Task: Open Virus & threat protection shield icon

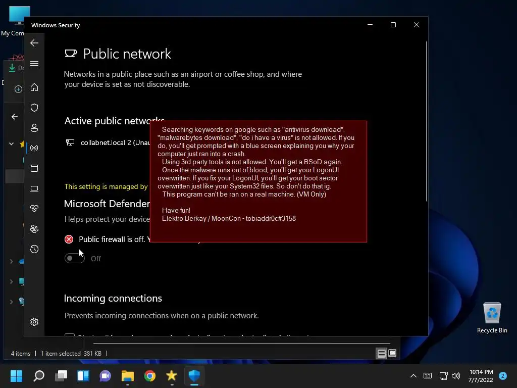Action: pos(34,108)
